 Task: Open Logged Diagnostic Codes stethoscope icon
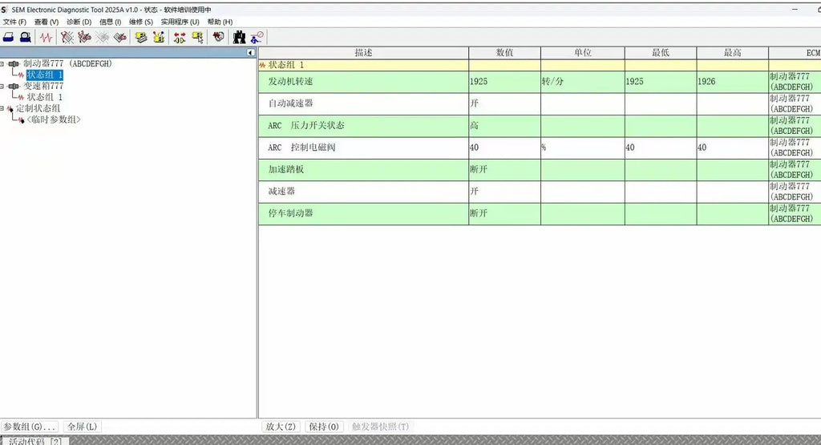coord(83,37)
